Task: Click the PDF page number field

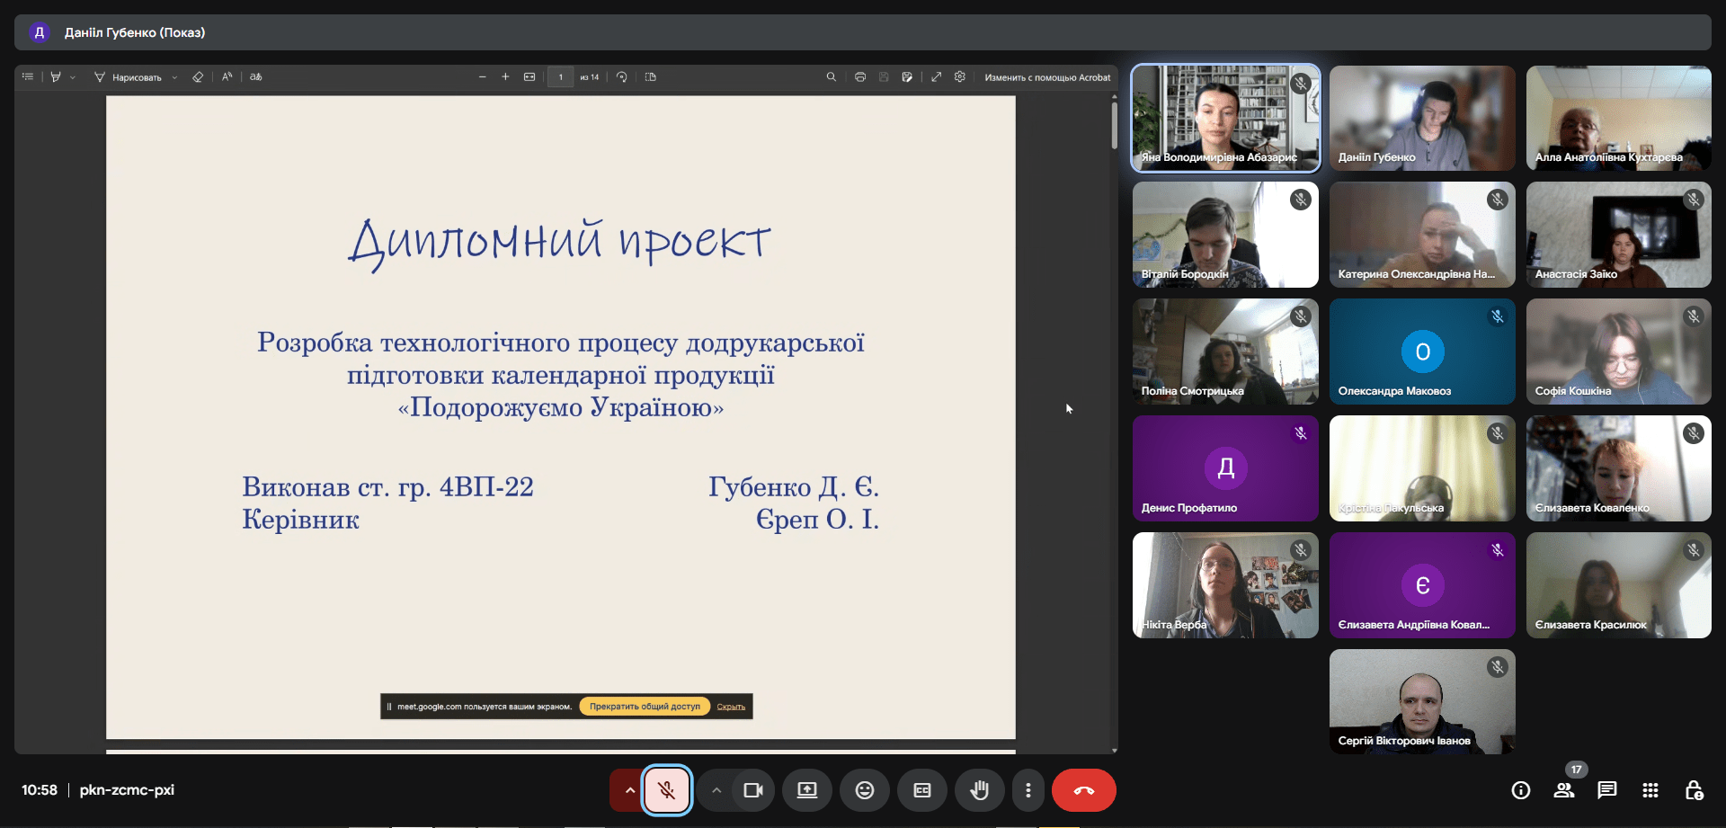Action: [560, 77]
